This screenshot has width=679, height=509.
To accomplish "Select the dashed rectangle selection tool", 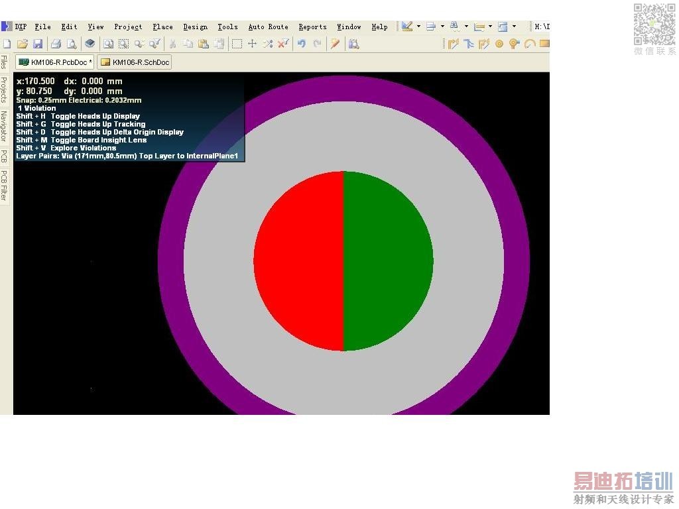I will click(x=237, y=44).
